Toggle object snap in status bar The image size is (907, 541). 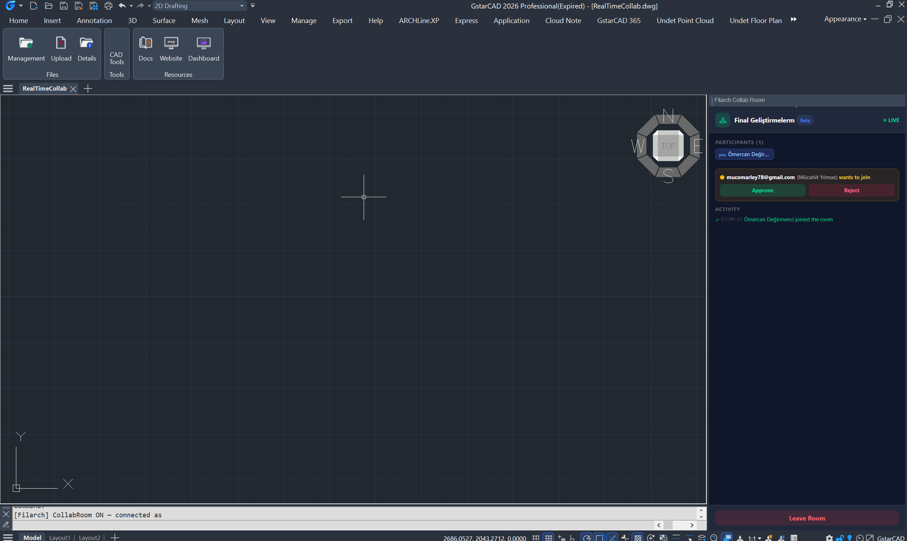coord(599,538)
